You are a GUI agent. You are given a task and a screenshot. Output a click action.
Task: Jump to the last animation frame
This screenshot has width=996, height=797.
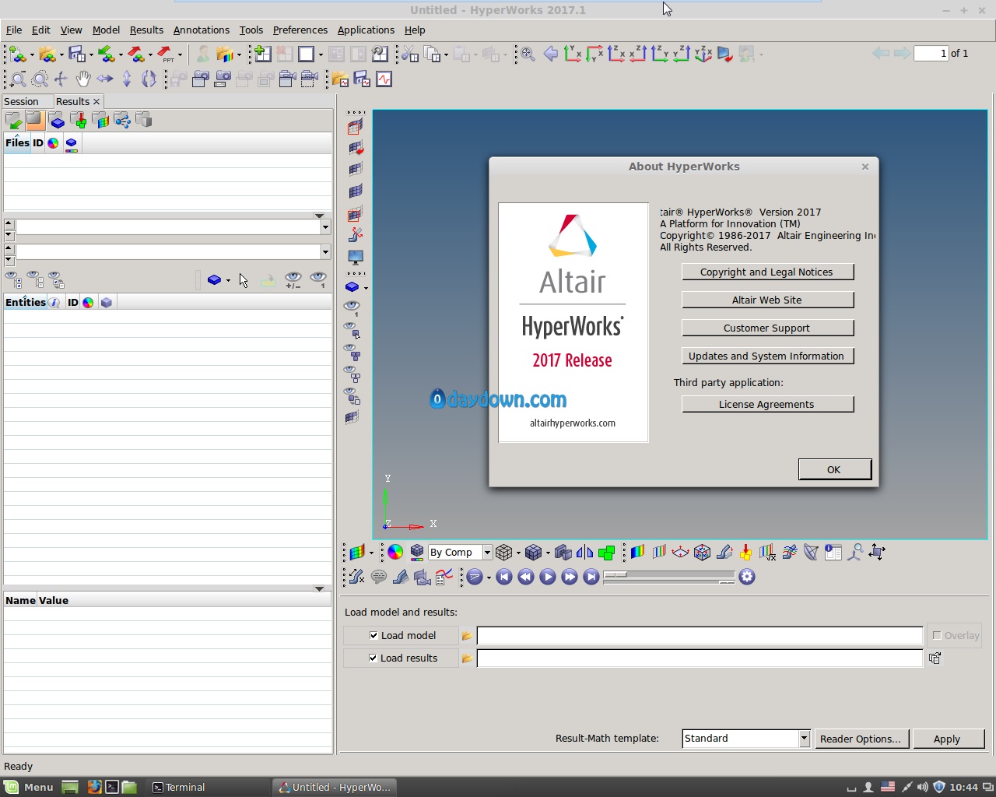click(591, 577)
